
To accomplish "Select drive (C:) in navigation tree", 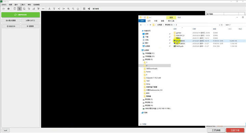I will pyautogui.click(x=150, y=53).
